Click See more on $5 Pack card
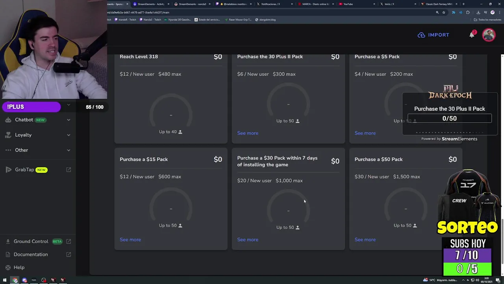The height and width of the screenshot is (284, 504). click(365, 133)
